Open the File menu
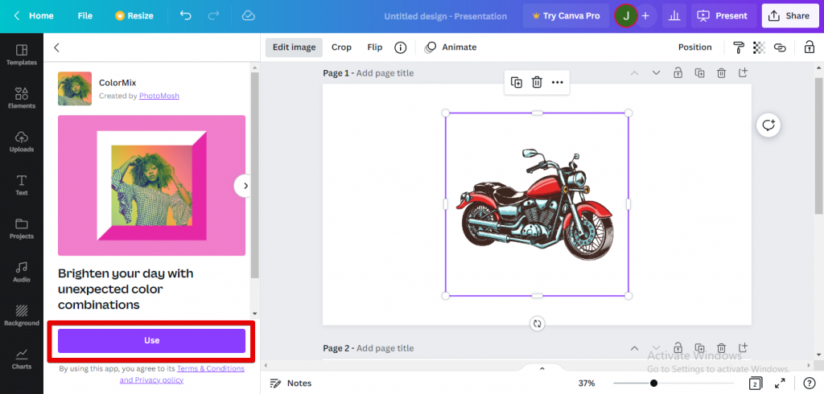 tap(84, 15)
